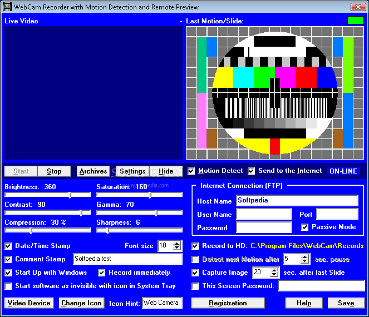This screenshot has width=369, height=317.
Task: Click the green status indicator square
Action: (x=356, y=21)
